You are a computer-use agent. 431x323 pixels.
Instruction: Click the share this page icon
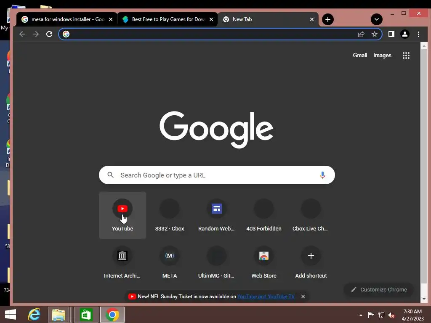coord(361,34)
